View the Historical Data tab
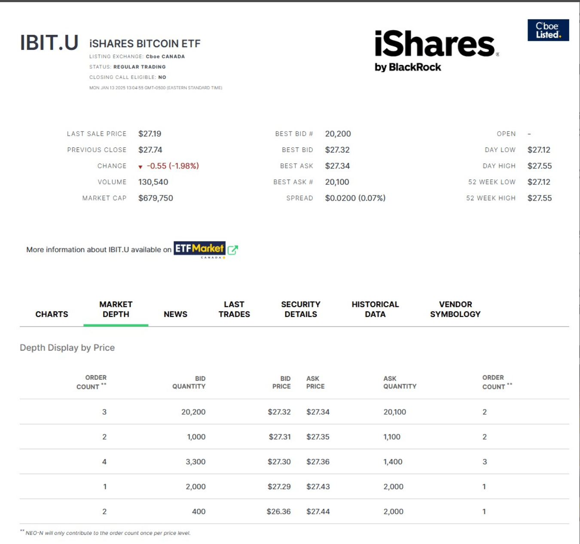580x544 pixels. pyautogui.click(x=375, y=309)
